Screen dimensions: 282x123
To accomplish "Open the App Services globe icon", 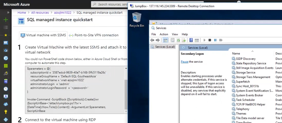I will tap(6, 58).
